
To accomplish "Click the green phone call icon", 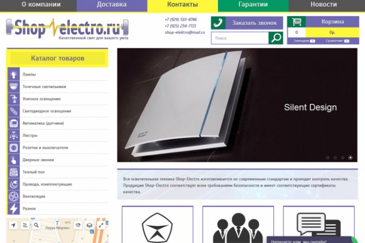I will [218, 23].
